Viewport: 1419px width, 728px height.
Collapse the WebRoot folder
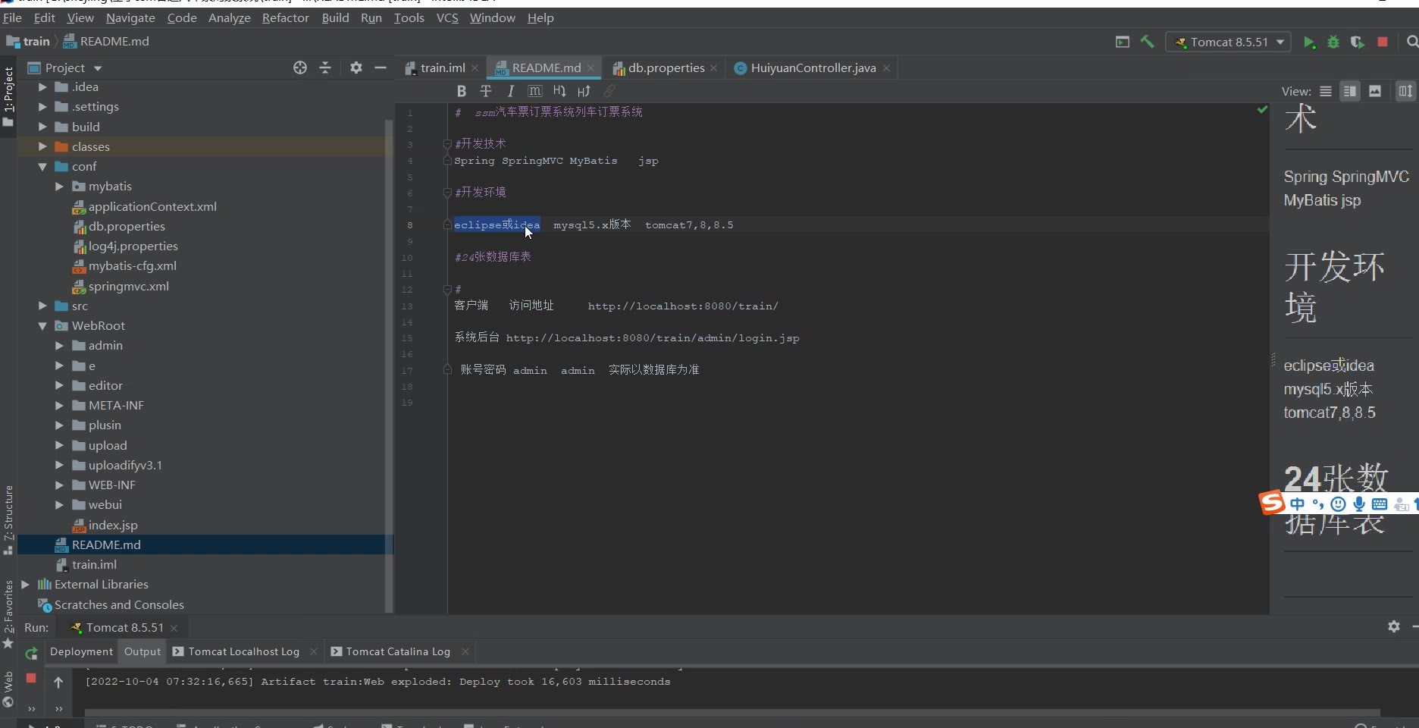[42, 326]
